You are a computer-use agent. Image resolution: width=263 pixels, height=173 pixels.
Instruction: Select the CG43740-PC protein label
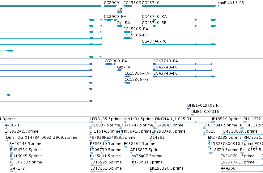coord(165,73)
